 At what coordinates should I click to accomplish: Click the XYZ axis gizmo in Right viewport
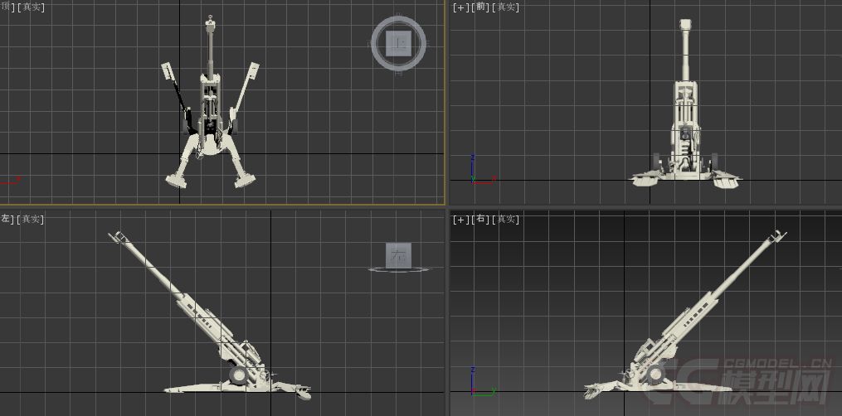point(476,385)
